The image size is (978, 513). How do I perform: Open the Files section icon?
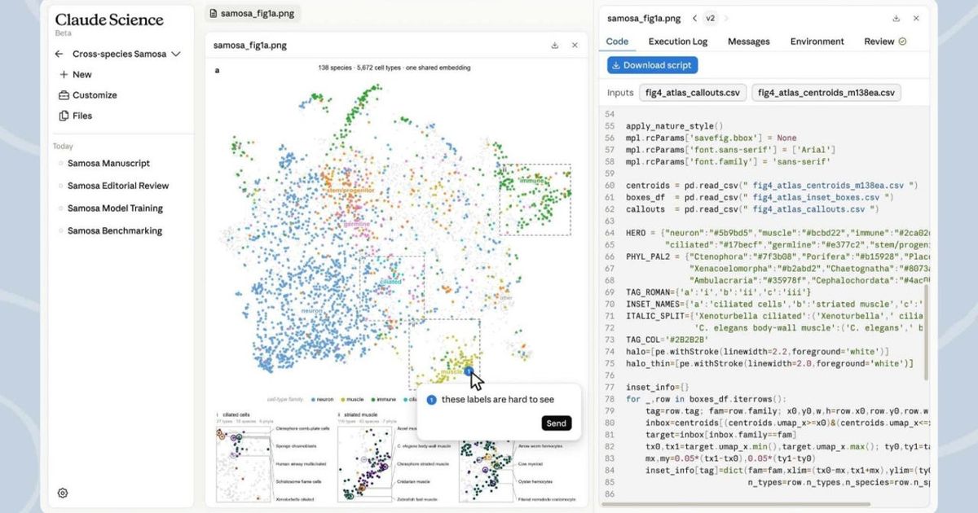click(x=64, y=116)
